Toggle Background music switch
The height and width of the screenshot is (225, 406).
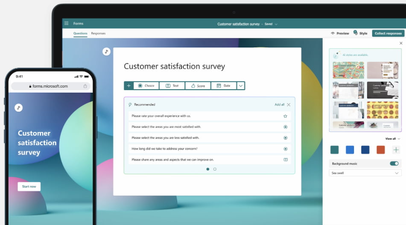(394, 164)
